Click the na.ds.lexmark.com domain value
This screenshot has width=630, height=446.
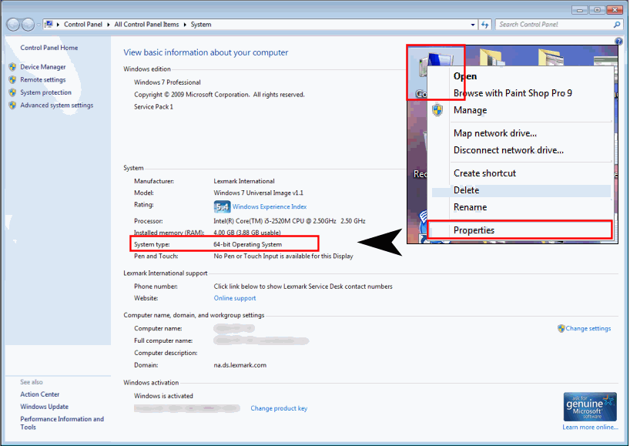[240, 365]
